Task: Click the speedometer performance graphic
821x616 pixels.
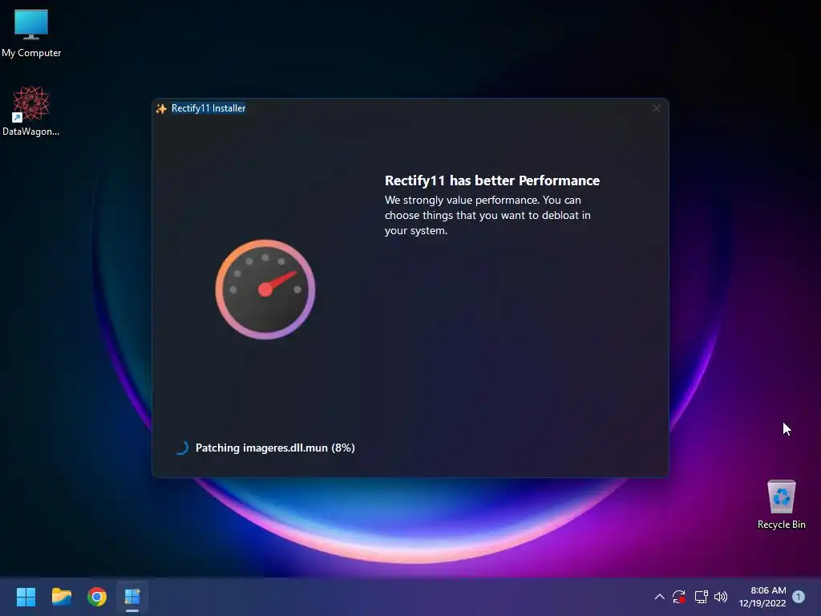Action: (x=265, y=289)
